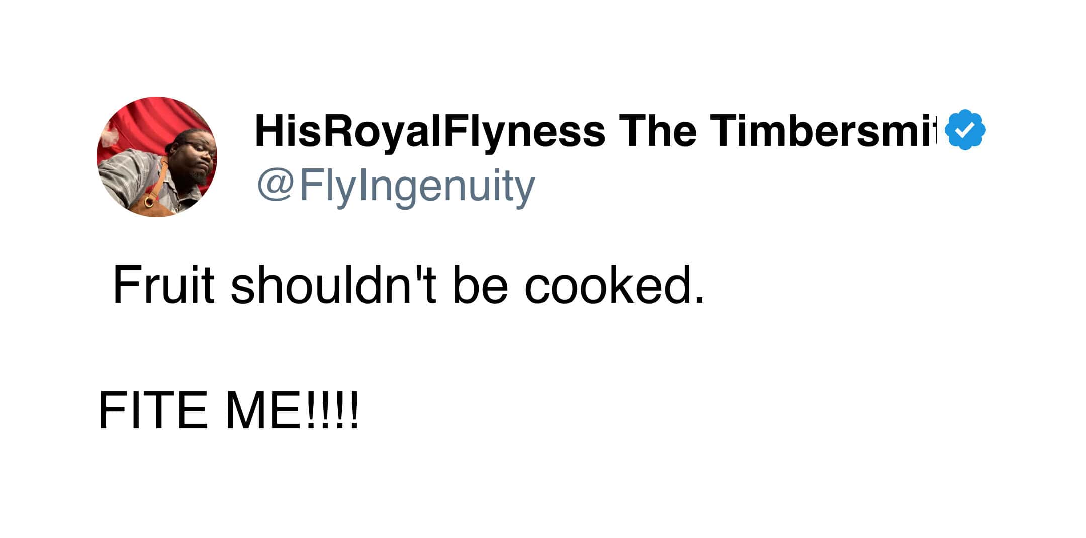Click the white checkmark inside the verified badge

pos(965,130)
